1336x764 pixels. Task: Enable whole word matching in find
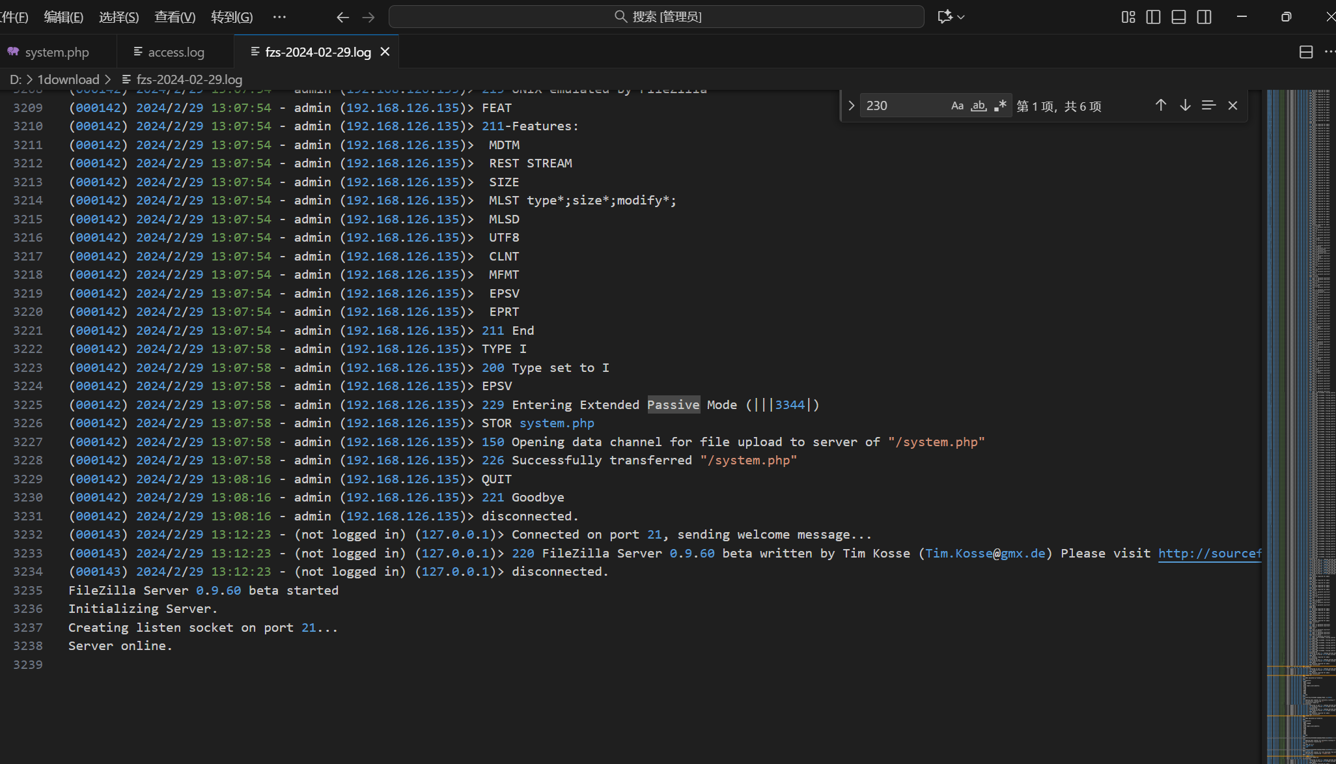coord(979,106)
